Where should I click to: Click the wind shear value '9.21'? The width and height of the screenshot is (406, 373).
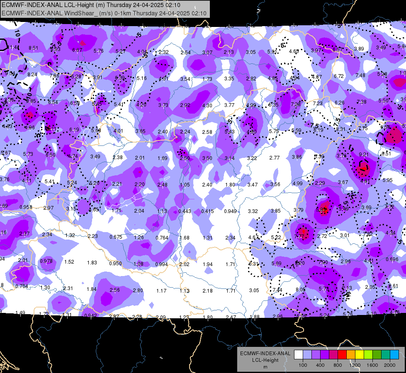(x=364, y=155)
